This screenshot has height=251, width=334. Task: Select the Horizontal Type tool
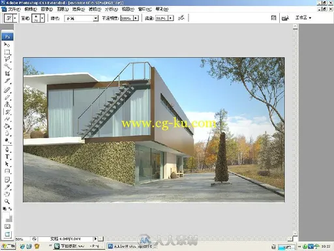[7, 157]
